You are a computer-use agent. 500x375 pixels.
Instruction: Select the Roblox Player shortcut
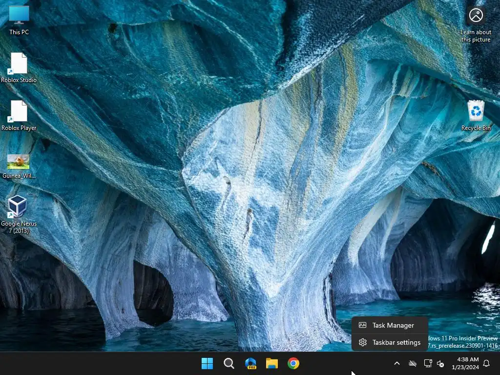point(19,115)
